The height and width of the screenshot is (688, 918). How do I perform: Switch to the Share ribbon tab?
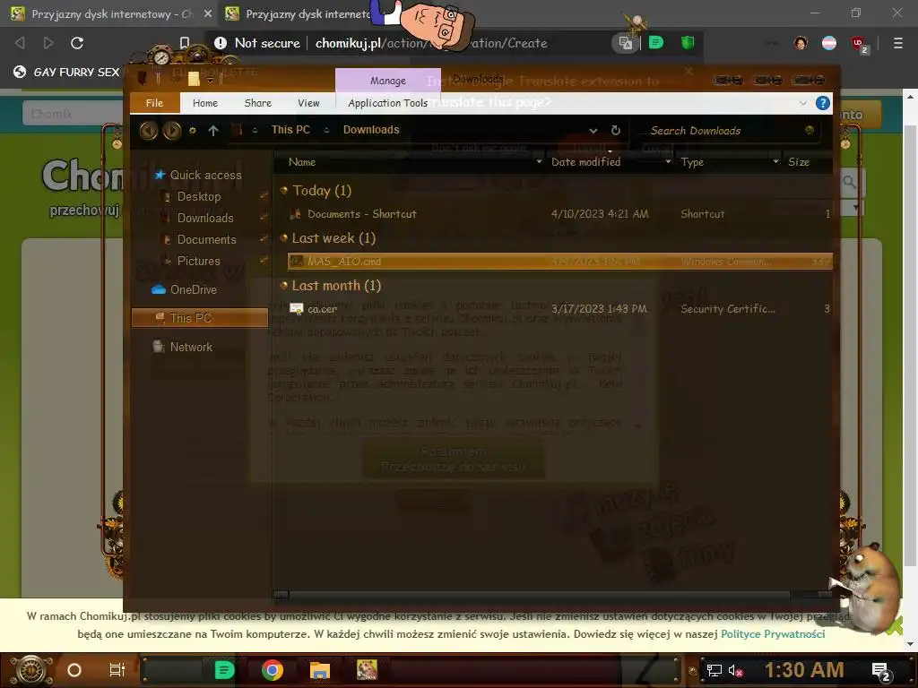coord(257,103)
